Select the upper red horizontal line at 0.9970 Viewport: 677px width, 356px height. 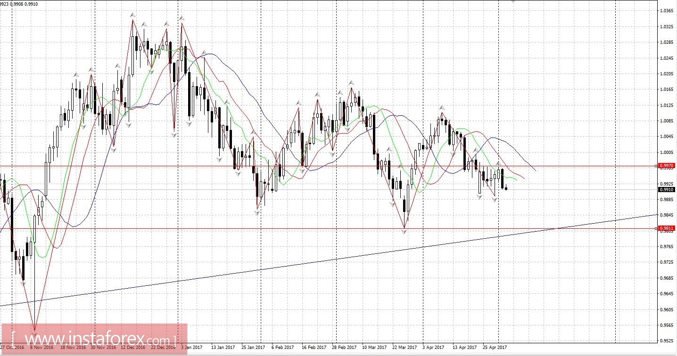coord(329,166)
